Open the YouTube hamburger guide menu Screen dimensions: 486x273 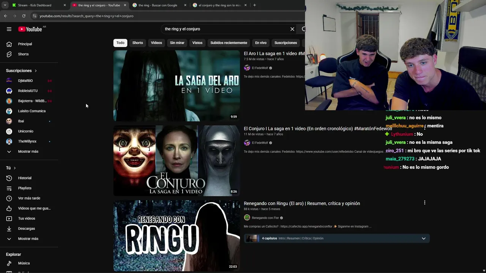tap(9, 29)
